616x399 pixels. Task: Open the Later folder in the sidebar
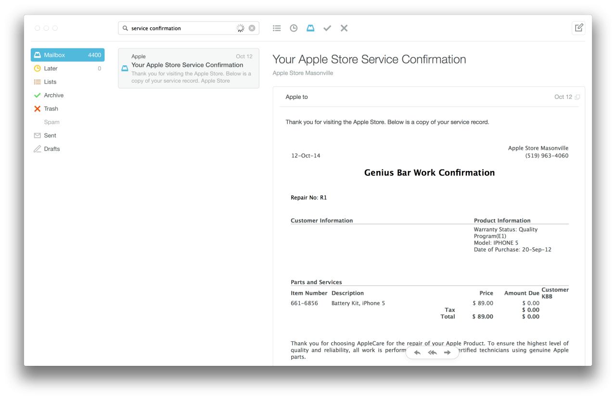point(51,69)
